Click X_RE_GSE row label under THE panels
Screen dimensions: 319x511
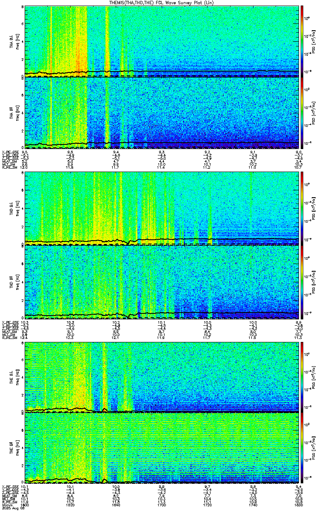pyautogui.click(x=10, y=486)
